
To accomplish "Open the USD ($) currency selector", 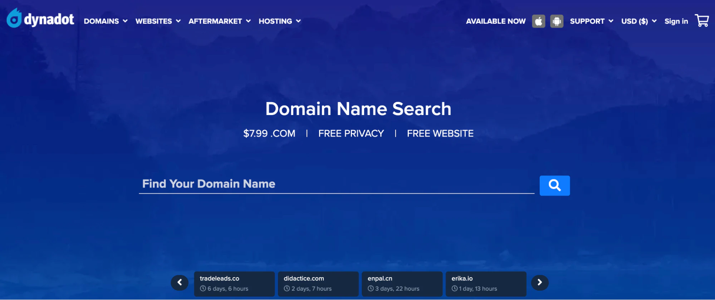I will click(x=639, y=21).
